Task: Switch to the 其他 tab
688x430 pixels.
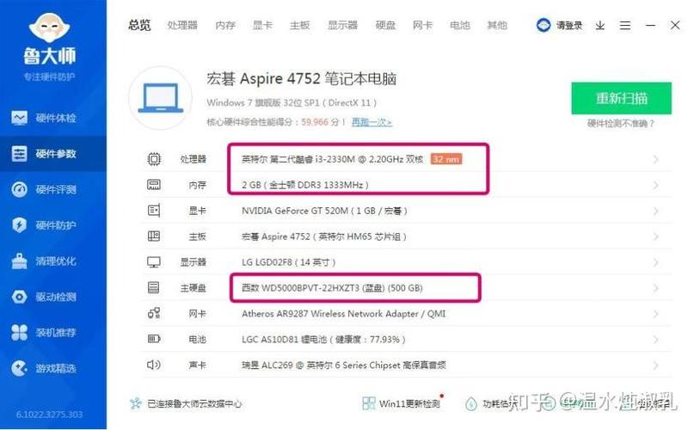Action: coord(497,25)
